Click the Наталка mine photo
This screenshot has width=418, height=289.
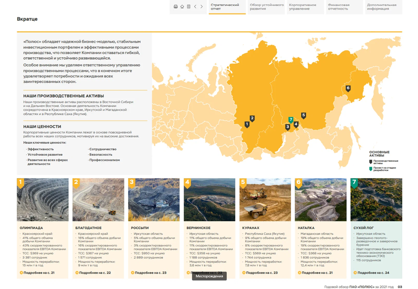[x=321, y=200]
